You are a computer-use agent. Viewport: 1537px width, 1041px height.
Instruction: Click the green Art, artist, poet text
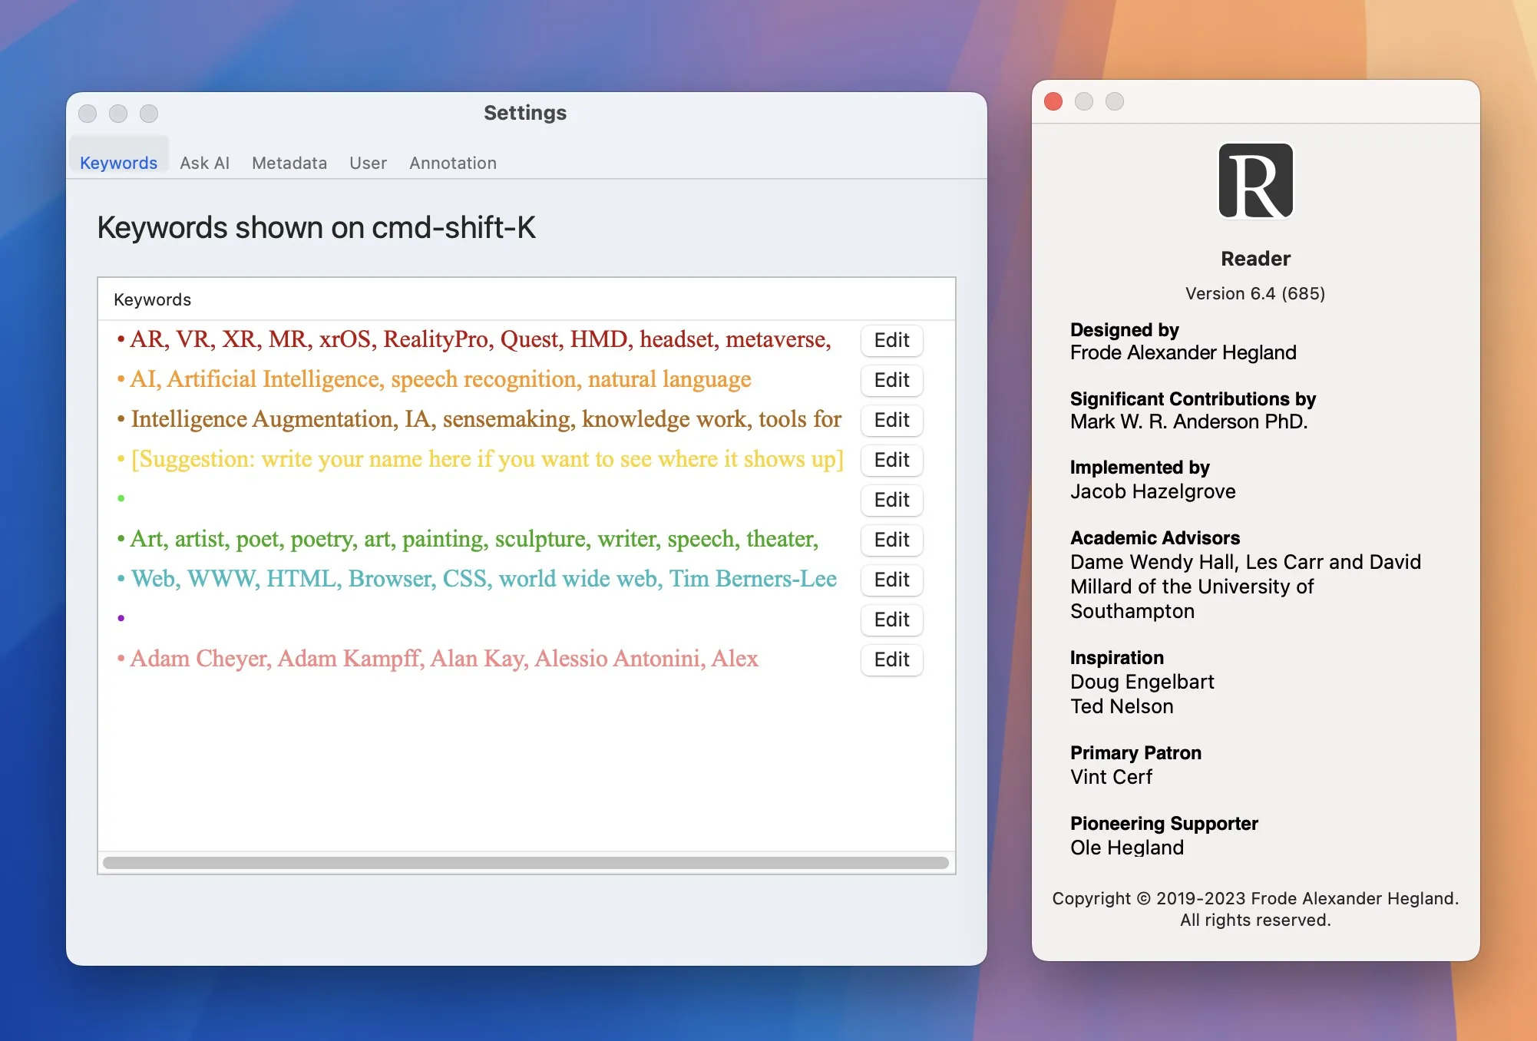474,539
